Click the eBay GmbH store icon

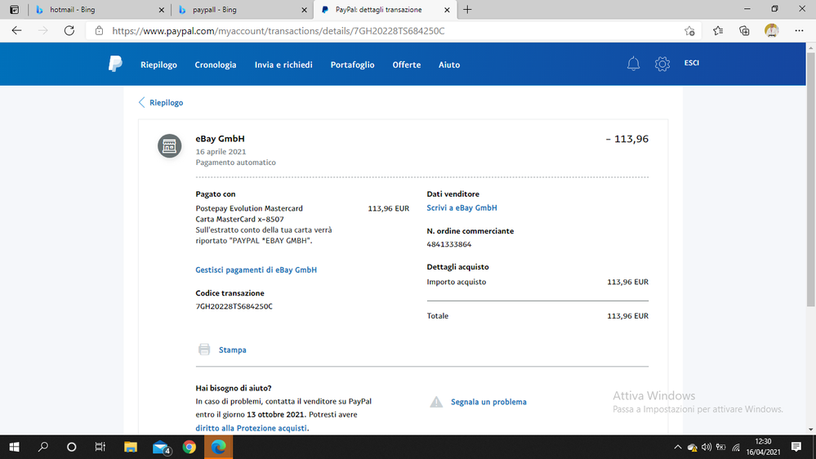pos(170,145)
